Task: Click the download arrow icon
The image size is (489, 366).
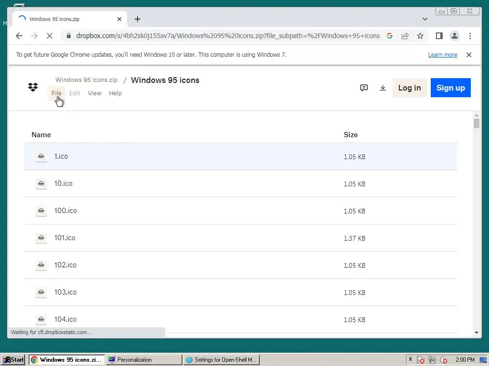Action: coord(383,88)
